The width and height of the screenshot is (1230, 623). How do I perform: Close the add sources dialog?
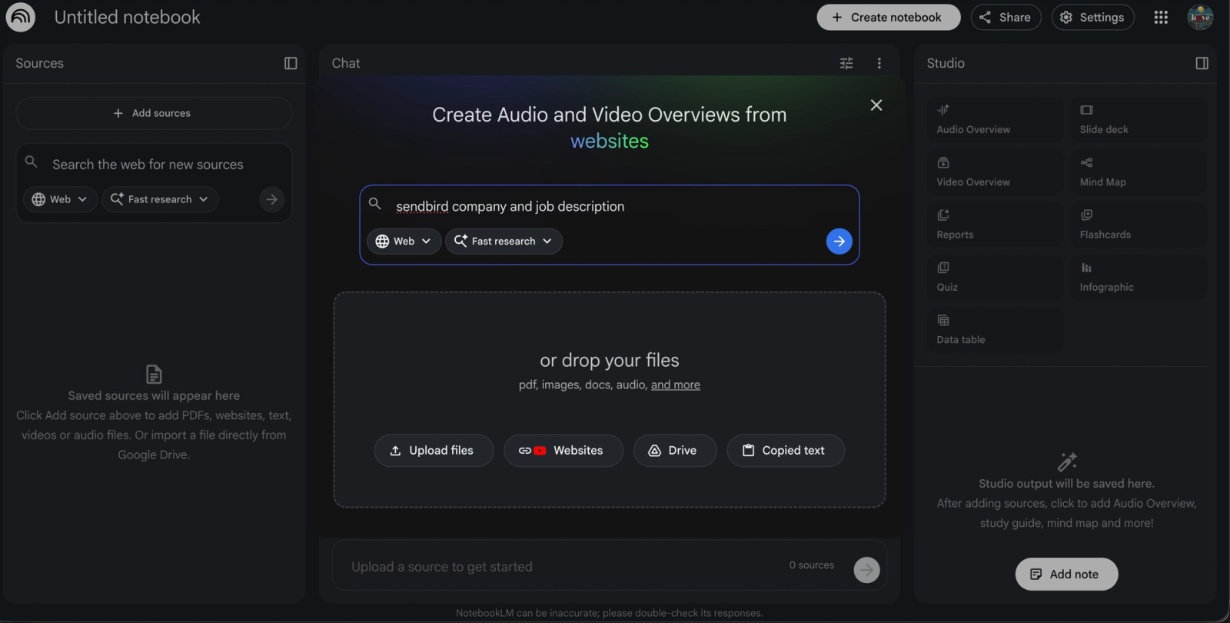(876, 105)
